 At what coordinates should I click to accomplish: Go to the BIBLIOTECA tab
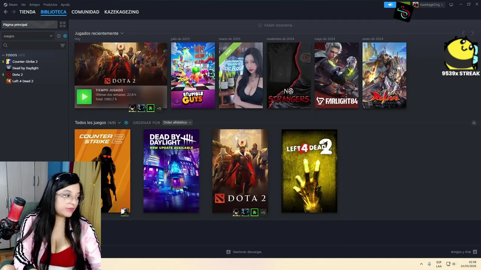(x=53, y=12)
